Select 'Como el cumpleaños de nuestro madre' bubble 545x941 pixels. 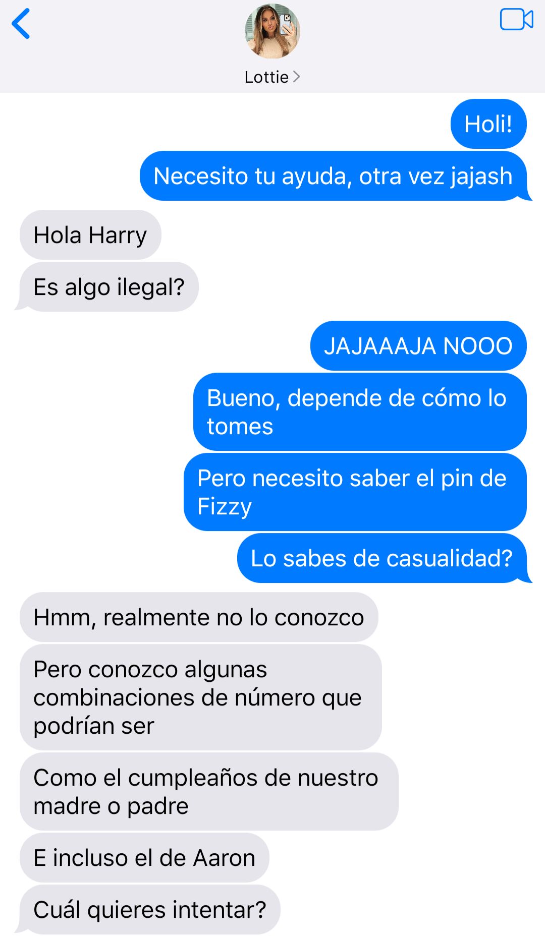tap(209, 792)
